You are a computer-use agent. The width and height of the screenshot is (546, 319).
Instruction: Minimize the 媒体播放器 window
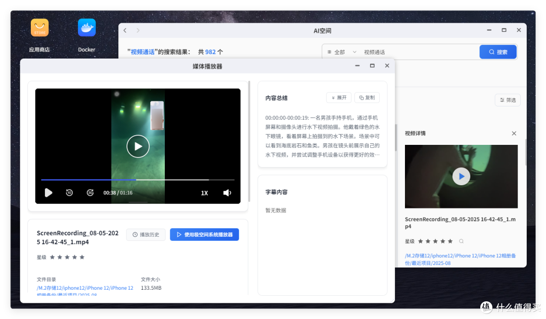pyautogui.click(x=357, y=66)
